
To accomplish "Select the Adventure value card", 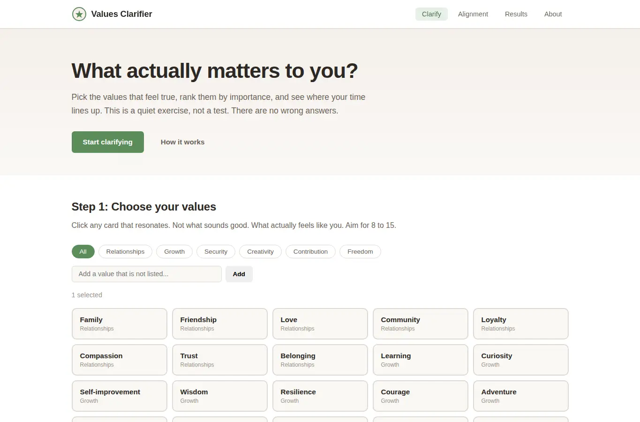I will click(521, 396).
